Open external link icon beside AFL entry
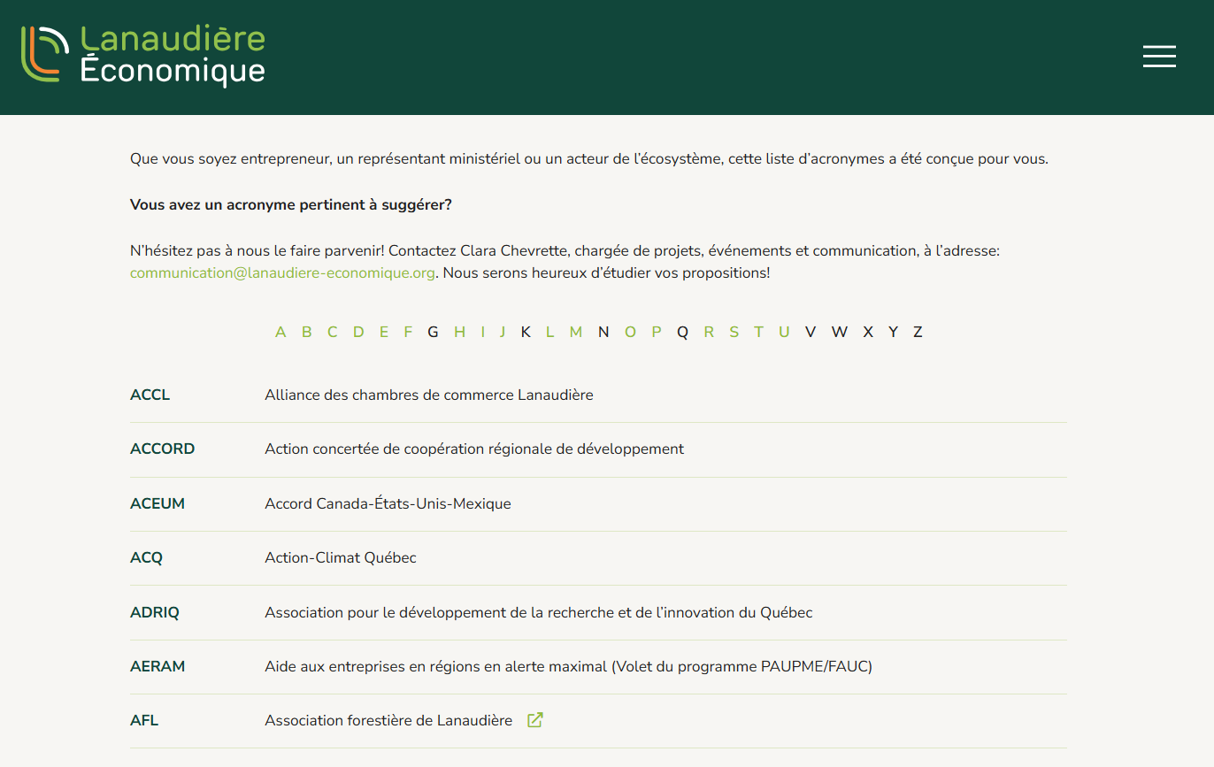This screenshot has height=767, width=1214. (534, 720)
